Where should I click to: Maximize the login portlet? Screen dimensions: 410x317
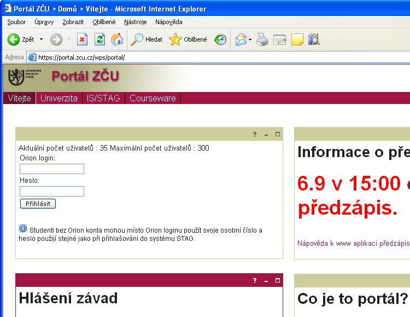click(x=278, y=134)
